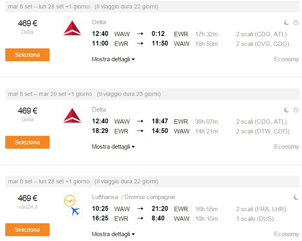The image size is (302, 241).
Task: Click moon icon on Lufthansa flight
Action: click(x=296, y=197)
